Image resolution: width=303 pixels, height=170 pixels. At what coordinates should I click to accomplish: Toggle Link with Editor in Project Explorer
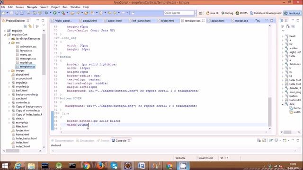point(30,26)
